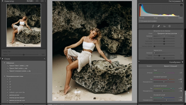Set Navigator zoom to 100%
This screenshot has height=105, width=186.
(x=37, y=1)
